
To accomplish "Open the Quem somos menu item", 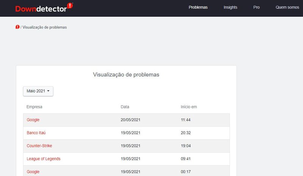I will click(x=287, y=7).
